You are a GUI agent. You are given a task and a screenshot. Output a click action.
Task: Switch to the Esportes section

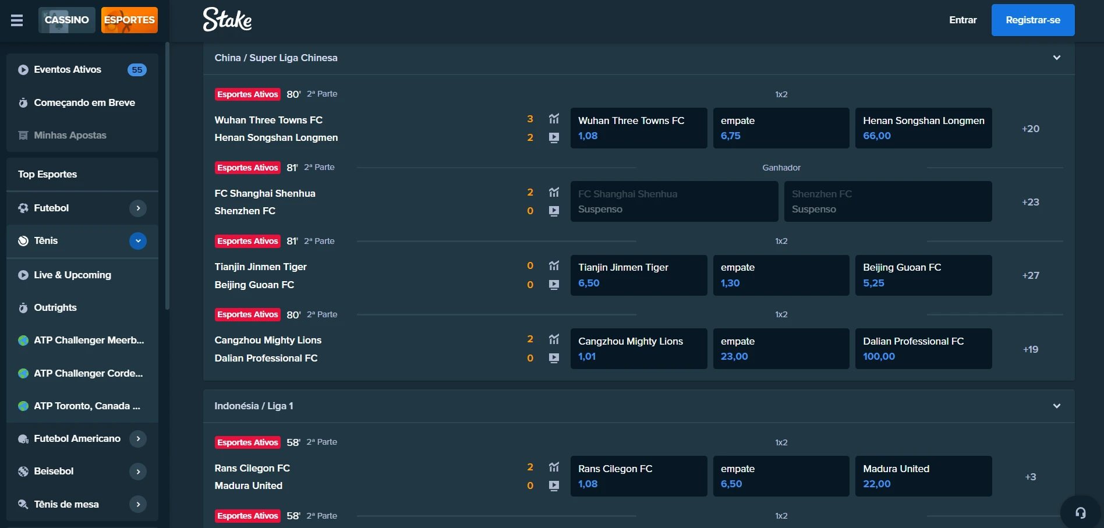(129, 20)
